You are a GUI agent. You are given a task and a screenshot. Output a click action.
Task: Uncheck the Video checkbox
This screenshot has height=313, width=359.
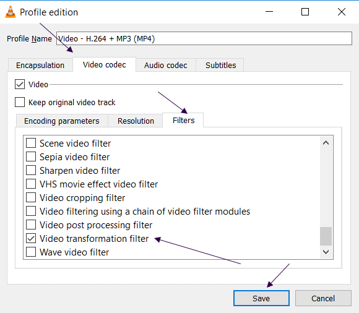20,84
